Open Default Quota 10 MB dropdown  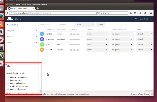pos(24,73)
